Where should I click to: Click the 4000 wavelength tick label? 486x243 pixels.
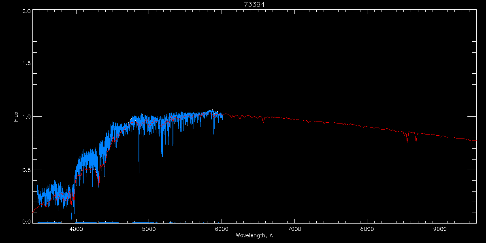tap(76, 229)
